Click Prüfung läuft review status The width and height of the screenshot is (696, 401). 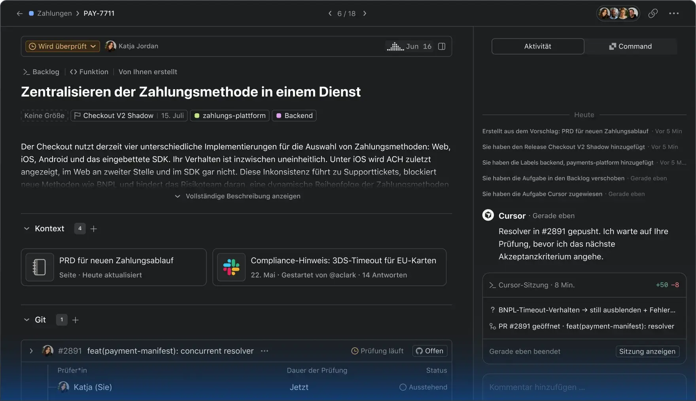tap(377, 351)
